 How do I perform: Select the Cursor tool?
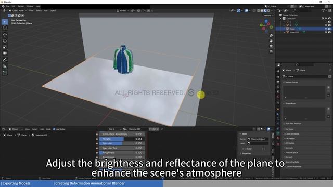tap(5, 28)
